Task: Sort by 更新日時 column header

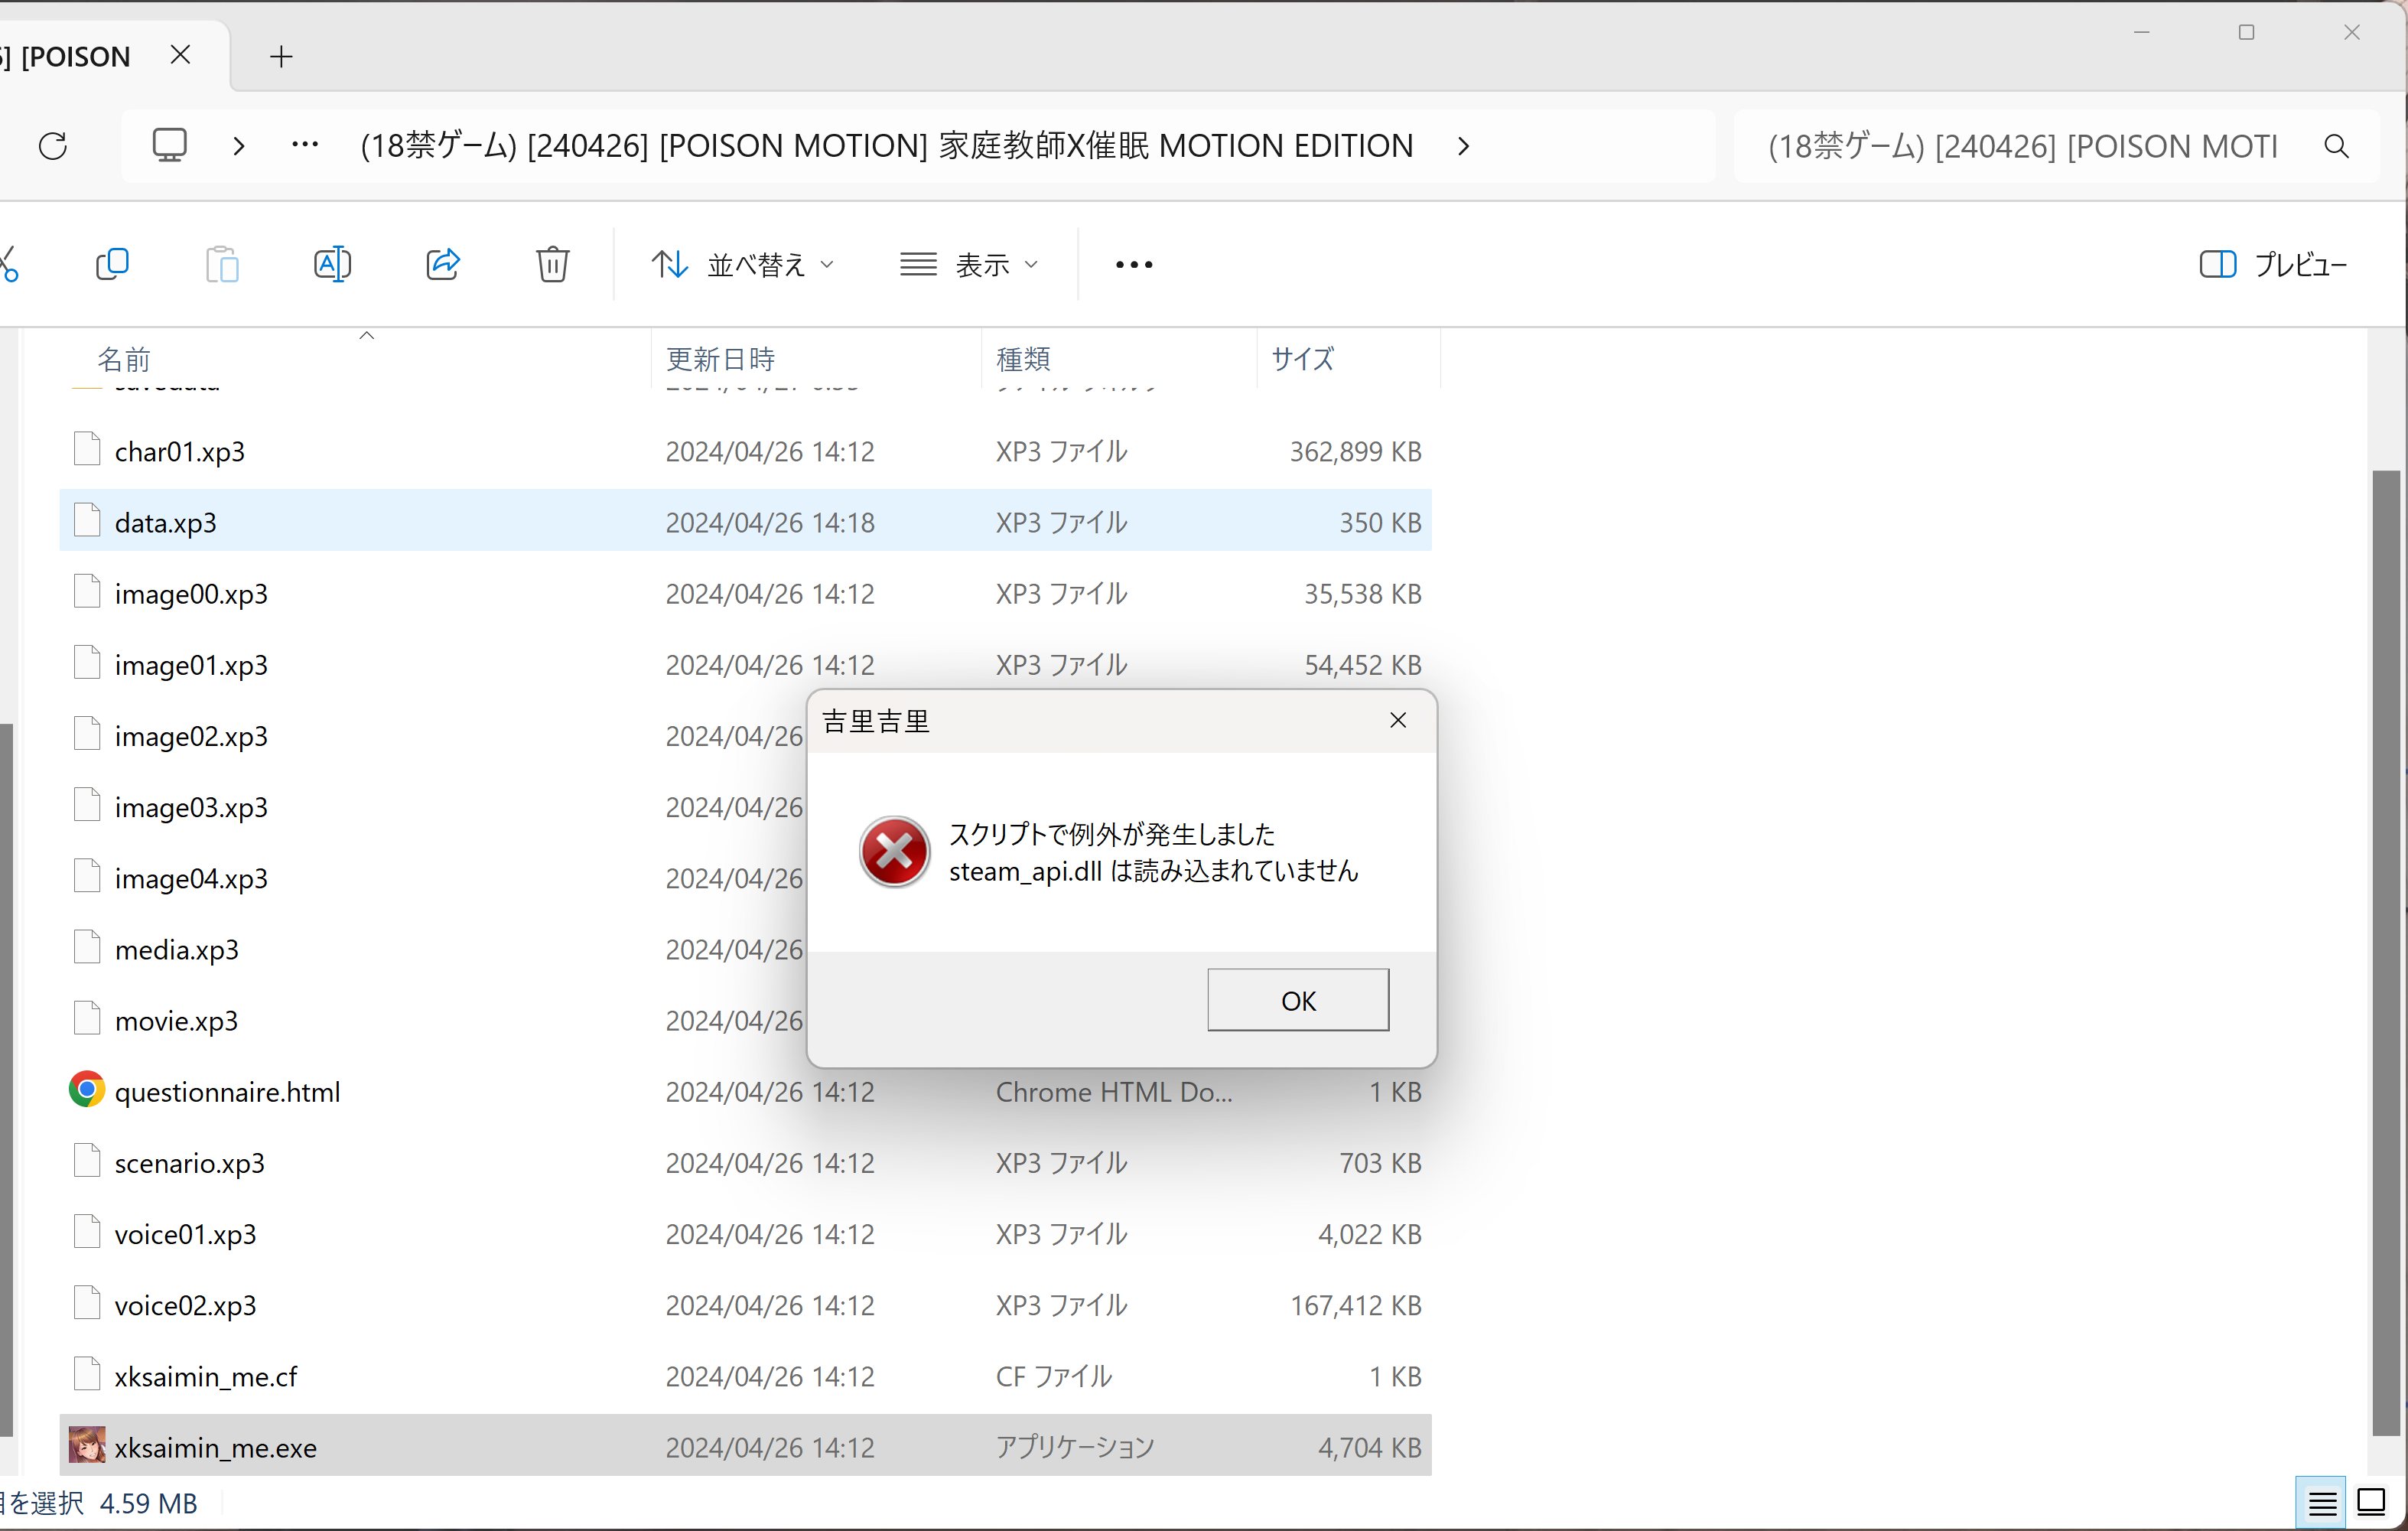Action: pos(720,359)
